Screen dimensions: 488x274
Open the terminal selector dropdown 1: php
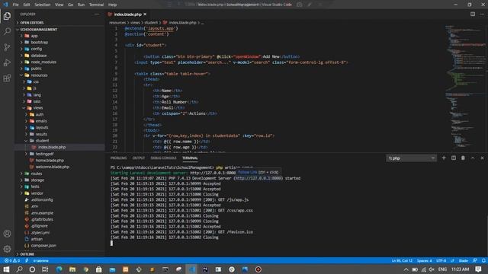click(411, 158)
